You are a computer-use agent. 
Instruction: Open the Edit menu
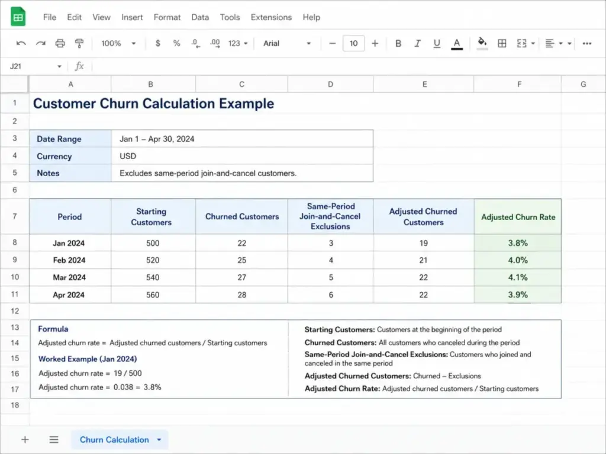[74, 17]
